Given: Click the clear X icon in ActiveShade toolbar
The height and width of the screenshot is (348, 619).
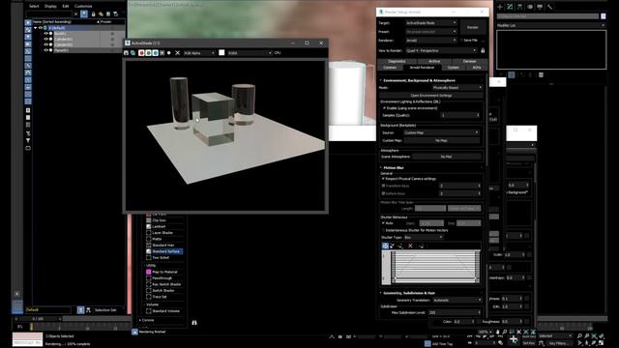Looking at the screenshot, I should (x=178, y=53).
